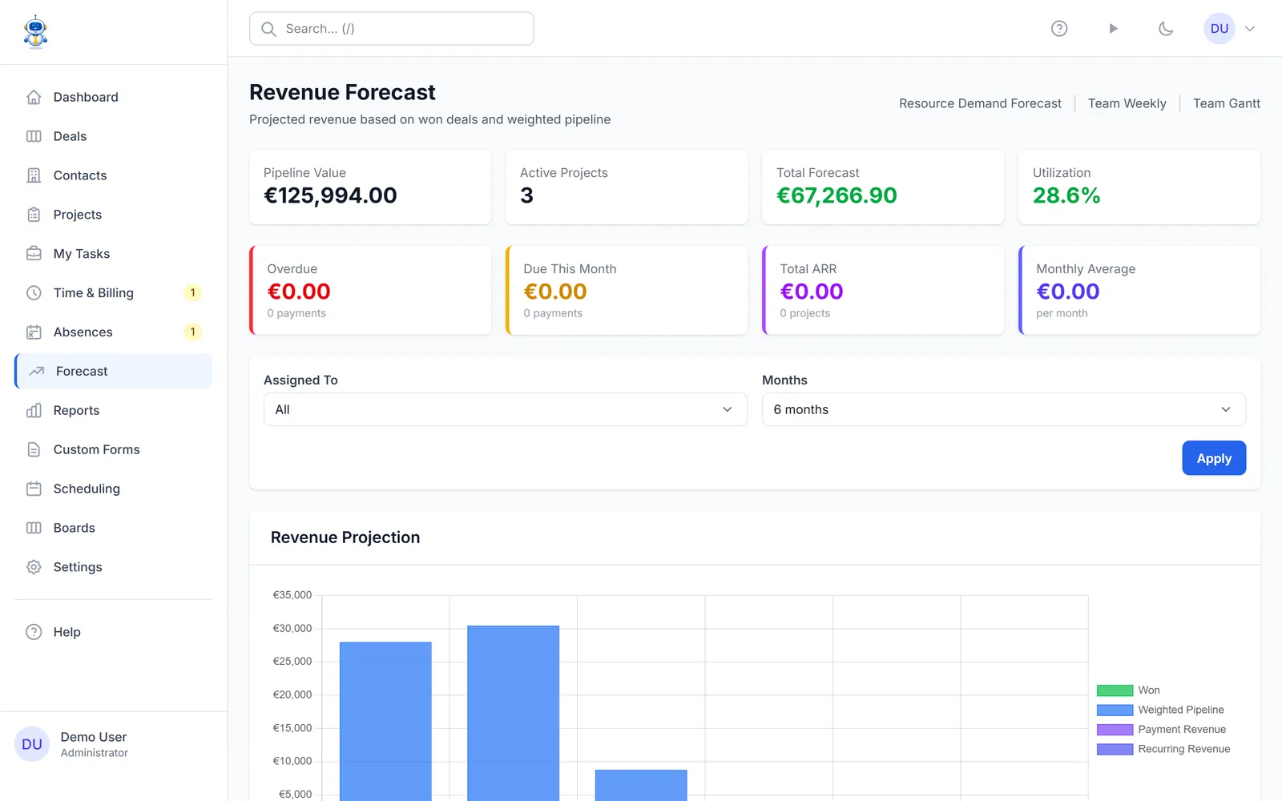
Task: Open Team Weekly link
Action: pos(1127,103)
